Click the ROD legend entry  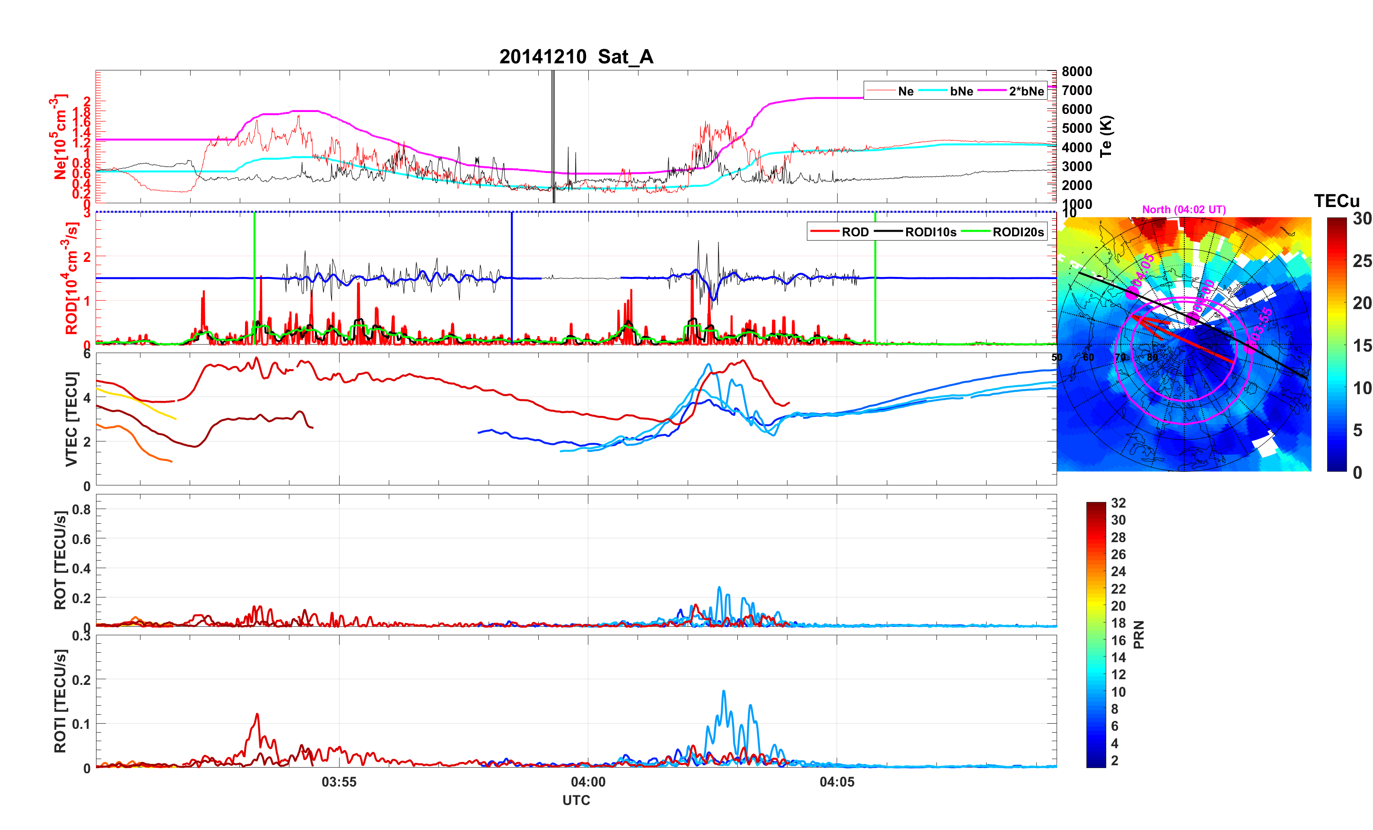pos(855,232)
